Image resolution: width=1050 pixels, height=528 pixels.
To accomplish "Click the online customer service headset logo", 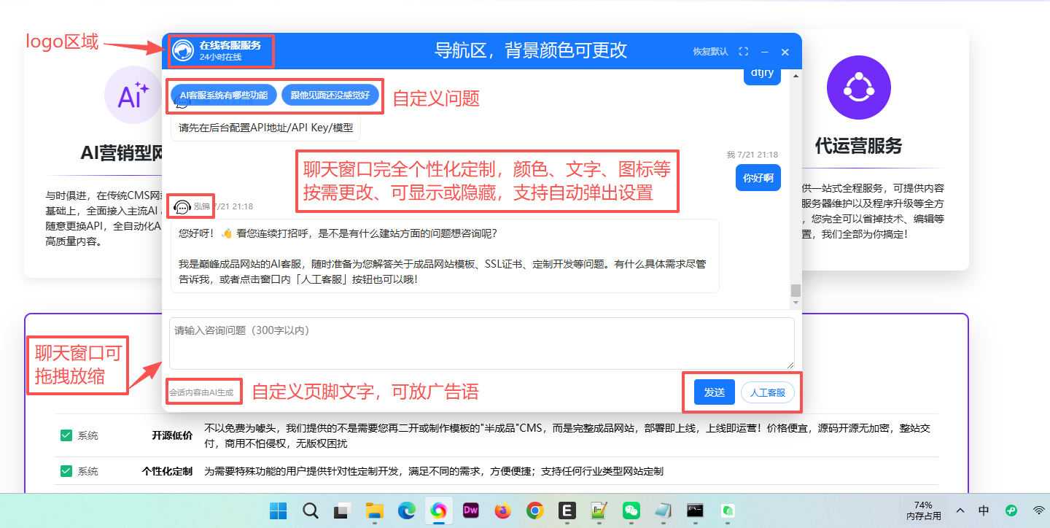I will (x=183, y=51).
